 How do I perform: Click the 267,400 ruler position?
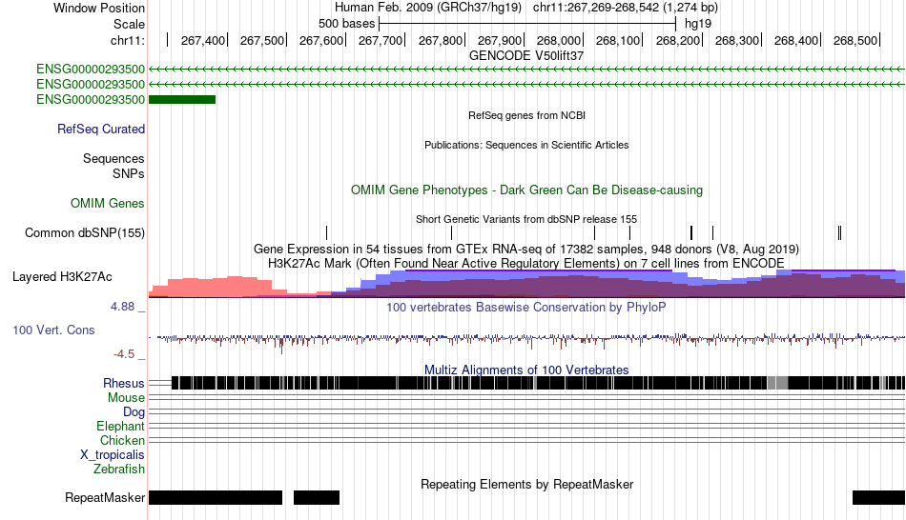[x=203, y=40]
